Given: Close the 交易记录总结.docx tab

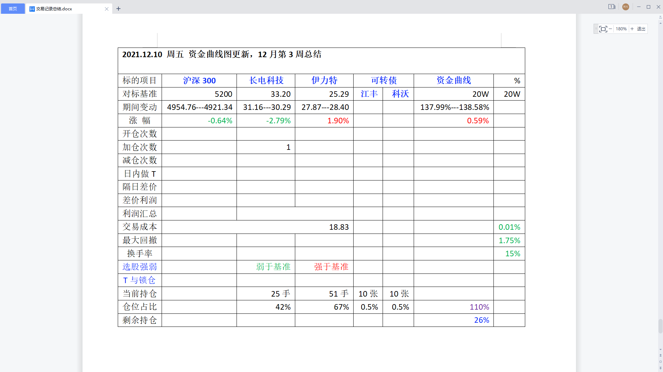Looking at the screenshot, I should pyautogui.click(x=107, y=9).
